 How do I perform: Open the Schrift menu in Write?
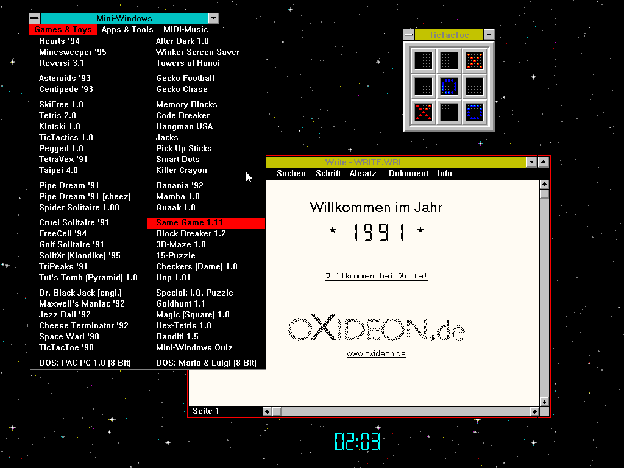coord(328,174)
